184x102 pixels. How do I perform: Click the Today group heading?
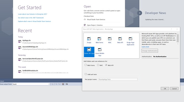coord(20,37)
